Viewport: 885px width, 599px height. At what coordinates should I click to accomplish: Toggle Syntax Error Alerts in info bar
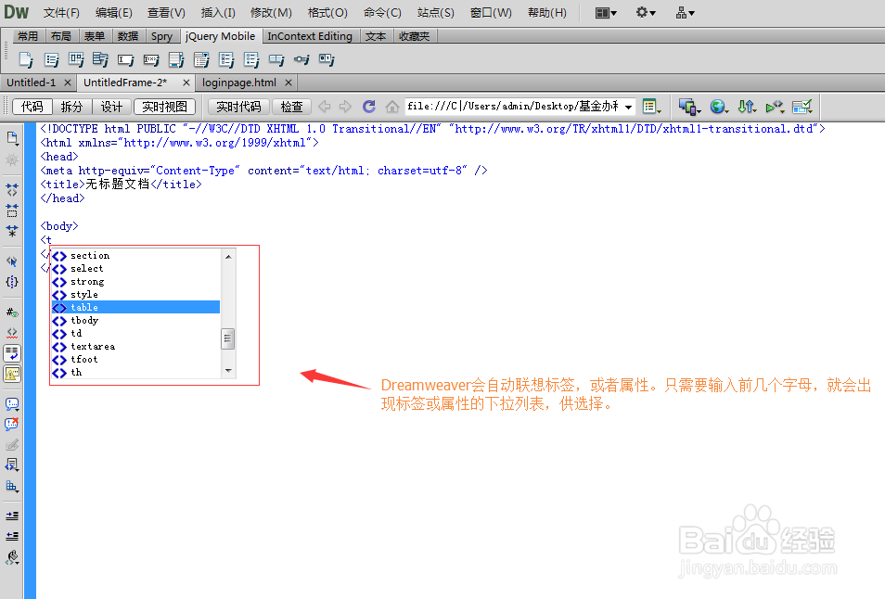(12, 374)
